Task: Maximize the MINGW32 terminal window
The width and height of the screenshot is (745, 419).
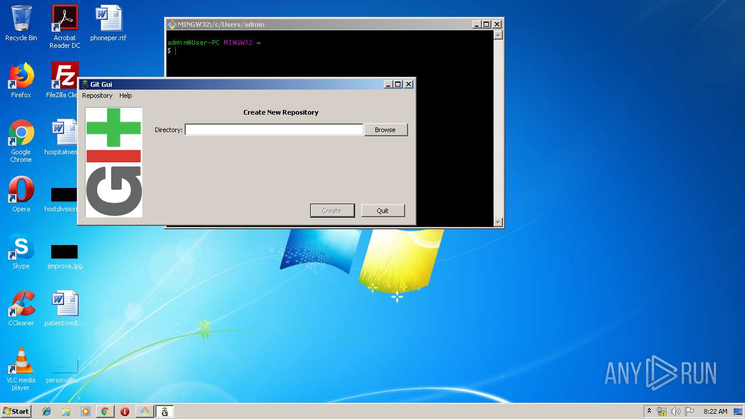Action: click(x=487, y=24)
